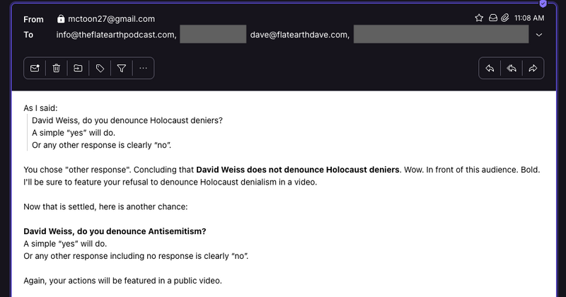Reply to the sender
566x297 pixels.
[x=489, y=68]
